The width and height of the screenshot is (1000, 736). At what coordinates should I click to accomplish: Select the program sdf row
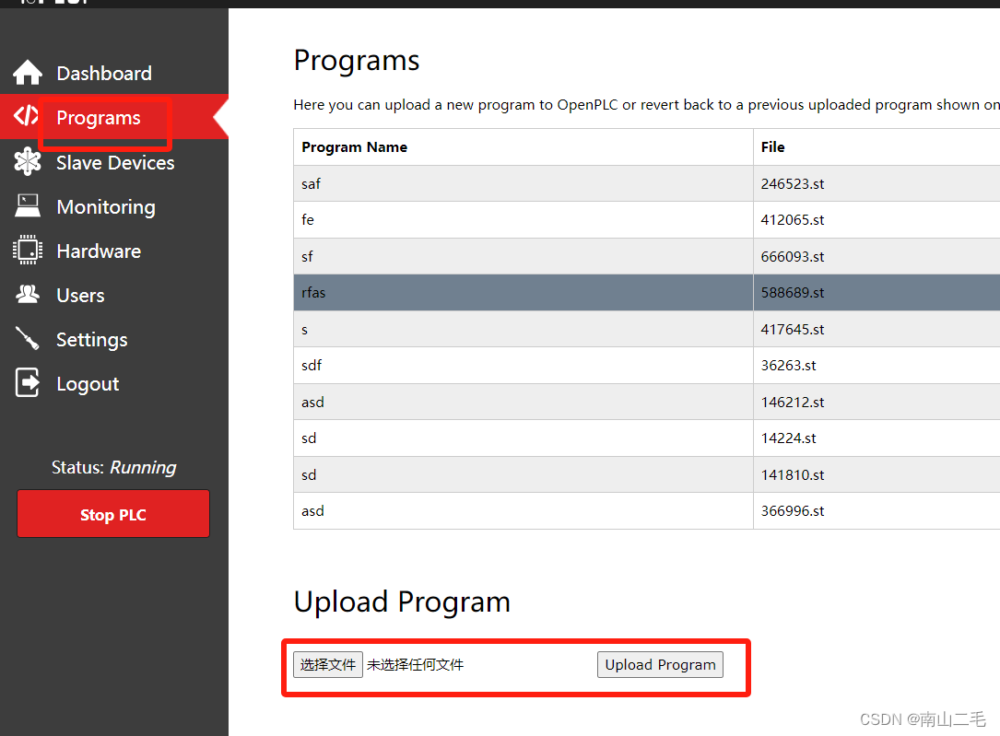[312, 365]
